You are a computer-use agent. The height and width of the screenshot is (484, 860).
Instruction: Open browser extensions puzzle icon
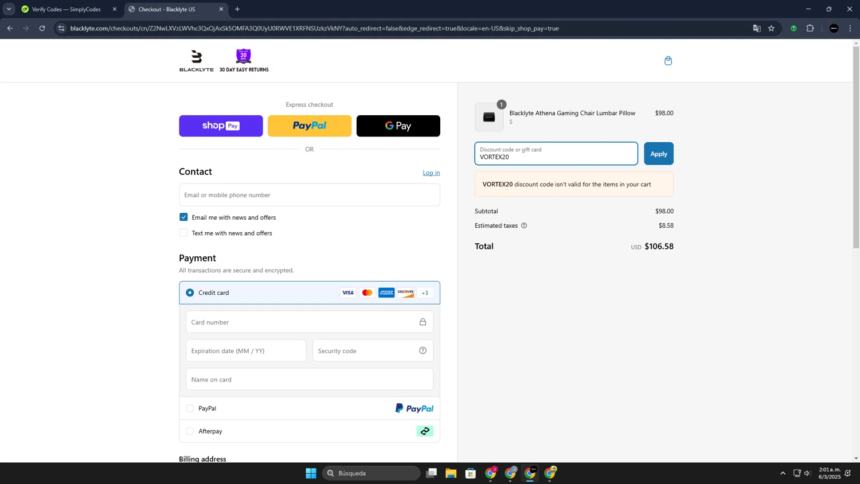[x=810, y=28]
